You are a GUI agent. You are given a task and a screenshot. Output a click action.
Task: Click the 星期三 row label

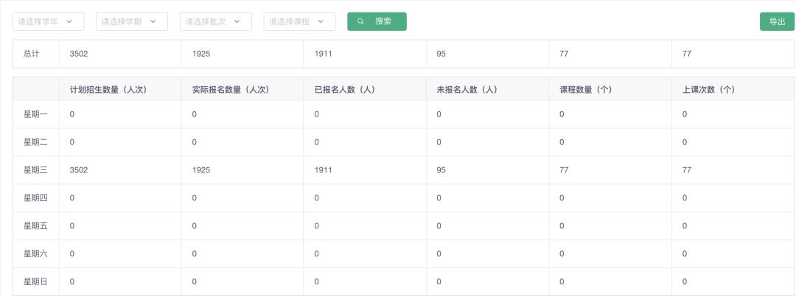click(x=35, y=170)
